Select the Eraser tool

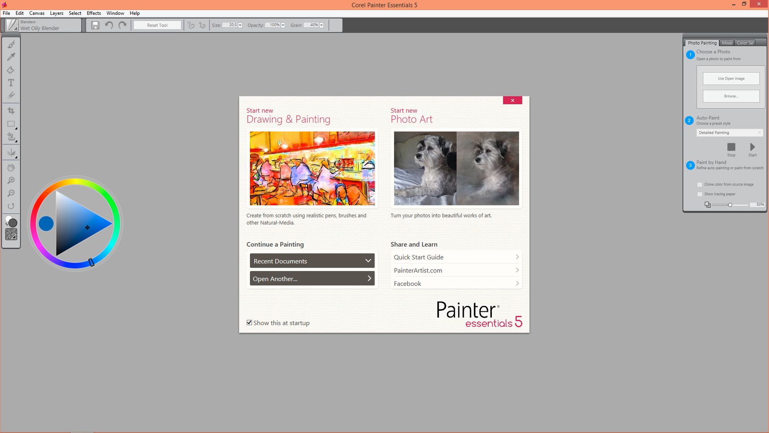11,95
